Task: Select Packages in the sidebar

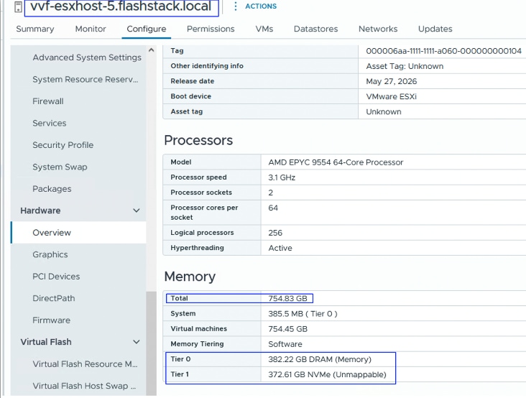Action: coord(52,189)
